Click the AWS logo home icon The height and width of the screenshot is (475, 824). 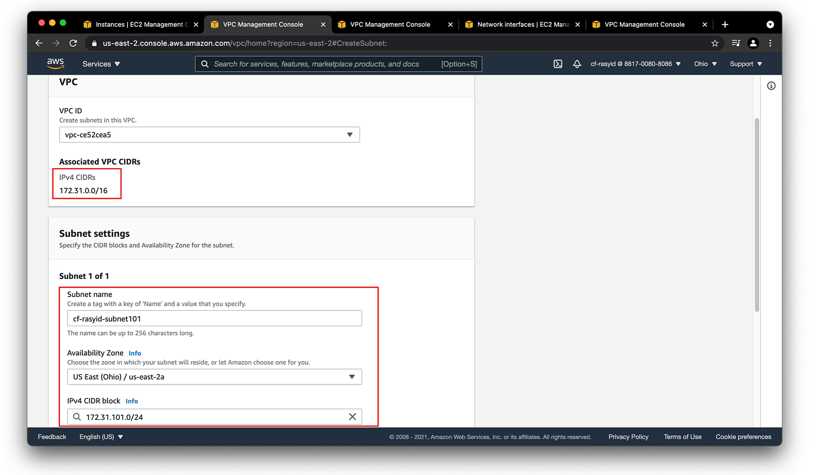pos(56,63)
